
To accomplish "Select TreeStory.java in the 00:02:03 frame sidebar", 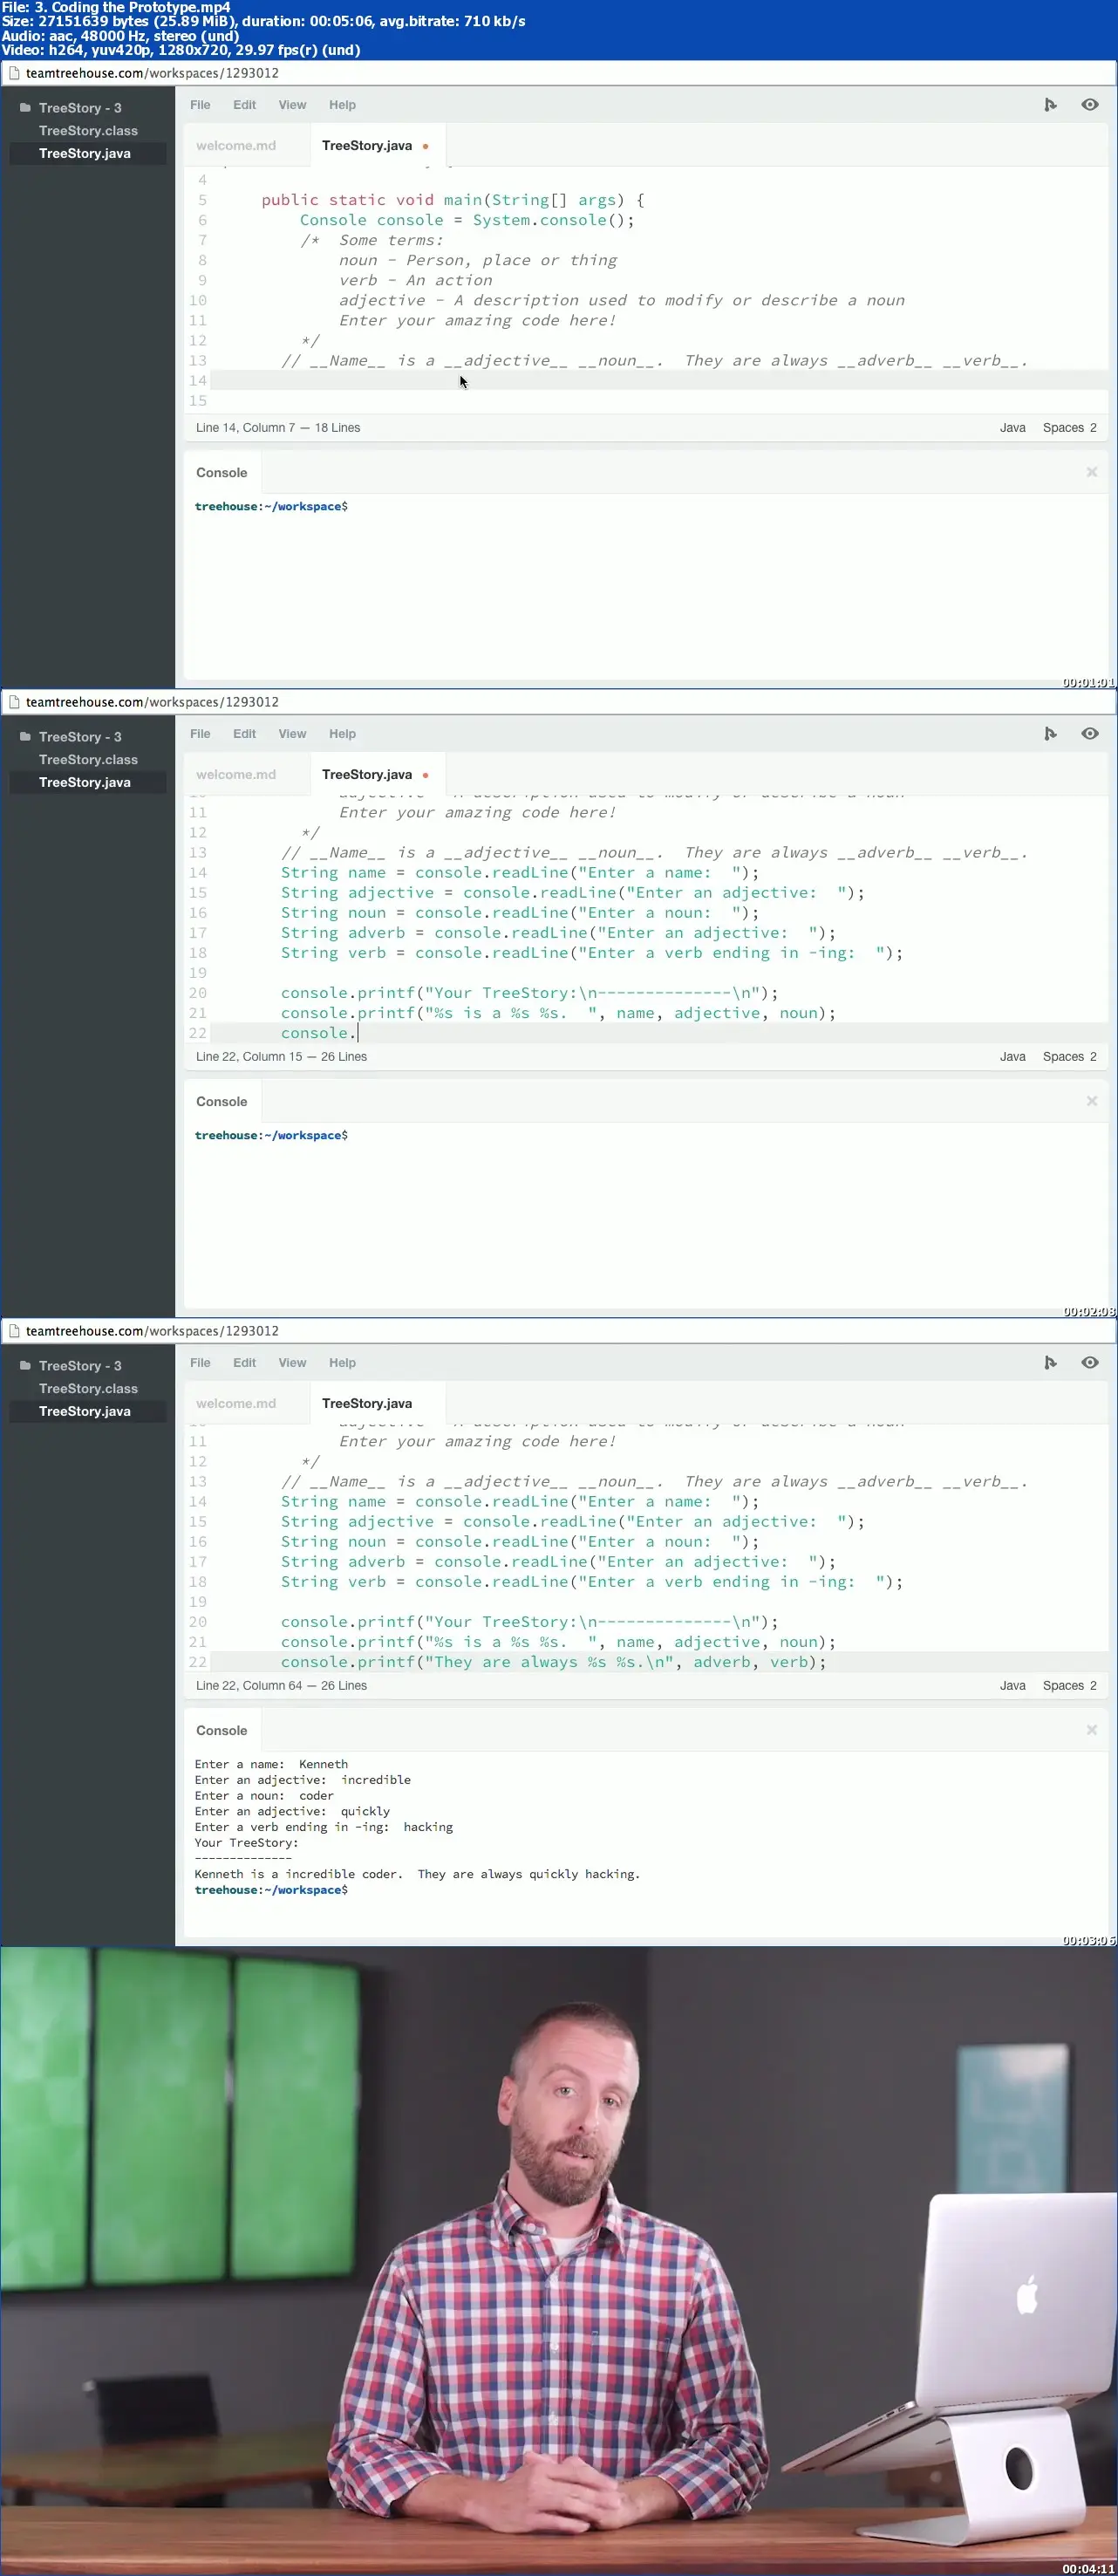I will pos(88,783).
